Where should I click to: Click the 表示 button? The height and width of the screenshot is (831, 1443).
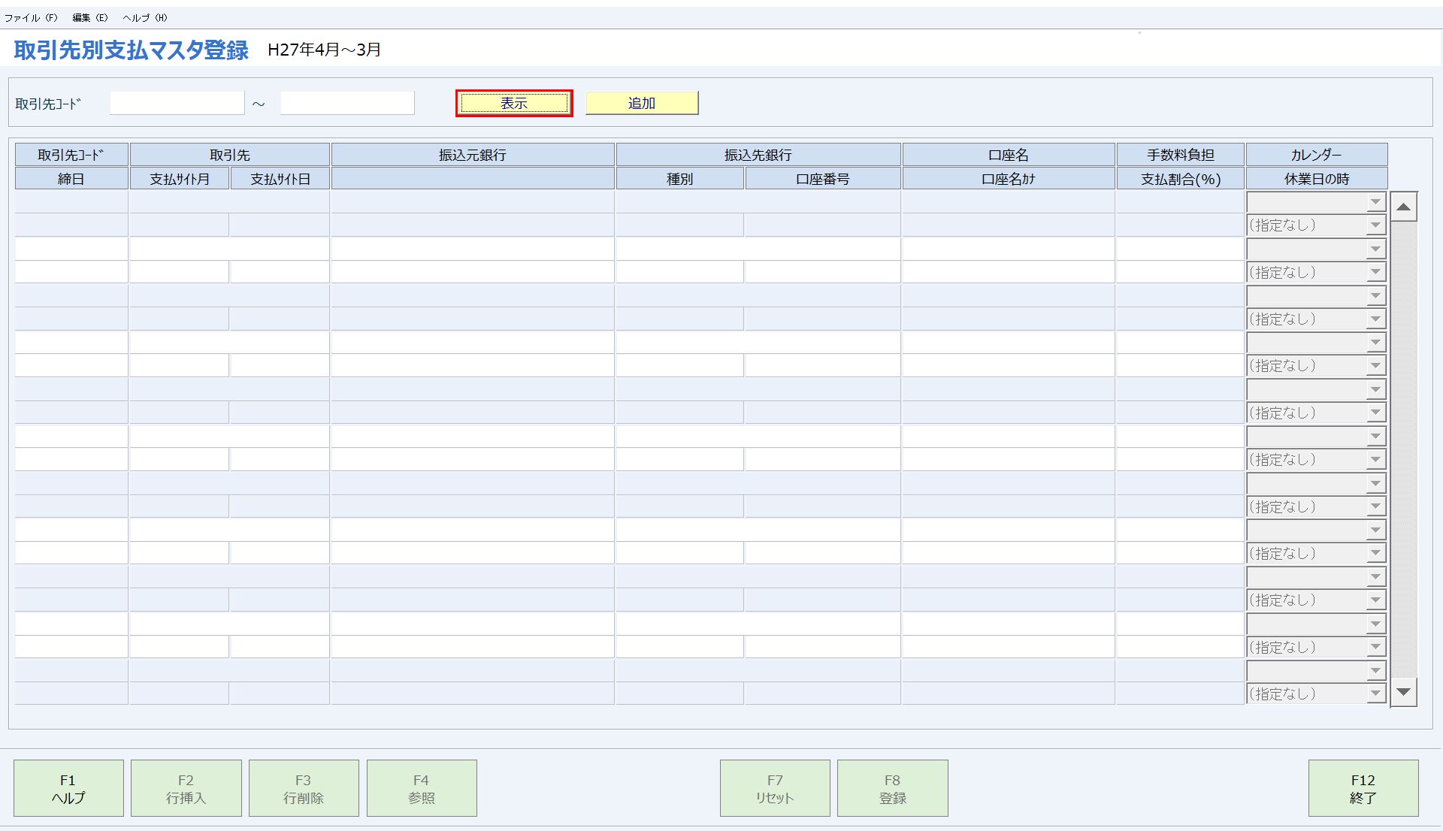point(514,103)
